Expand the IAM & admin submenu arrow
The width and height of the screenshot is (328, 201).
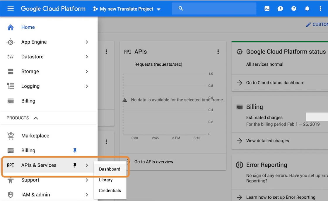[87, 195]
